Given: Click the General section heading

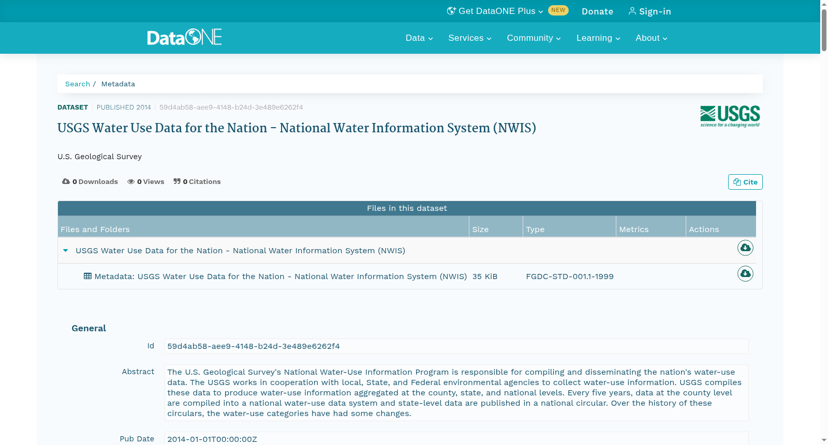Looking at the screenshot, I should click(88, 328).
